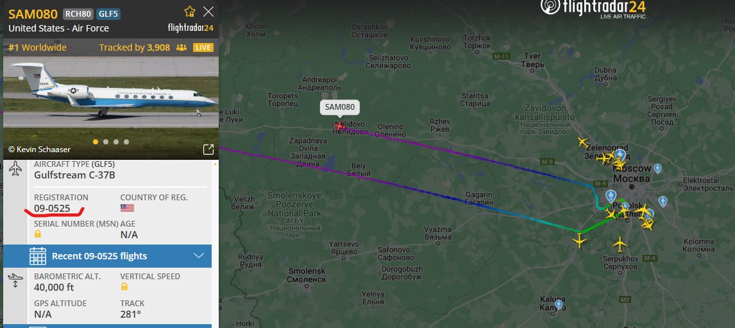Select the third photo carousel dot
The width and height of the screenshot is (735, 328).
[116, 142]
